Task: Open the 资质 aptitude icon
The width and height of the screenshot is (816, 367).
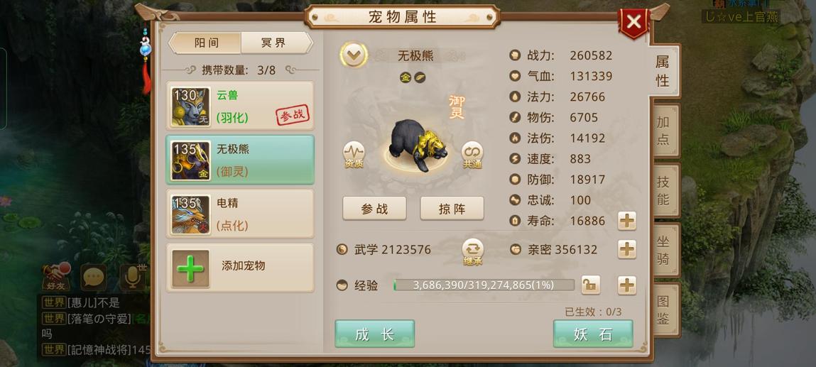Action: (354, 155)
